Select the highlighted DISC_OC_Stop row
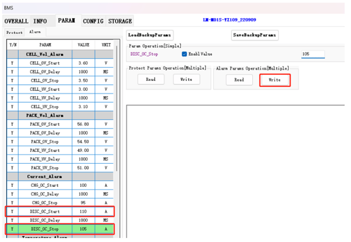The width and height of the screenshot is (351, 242). [x=45, y=229]
